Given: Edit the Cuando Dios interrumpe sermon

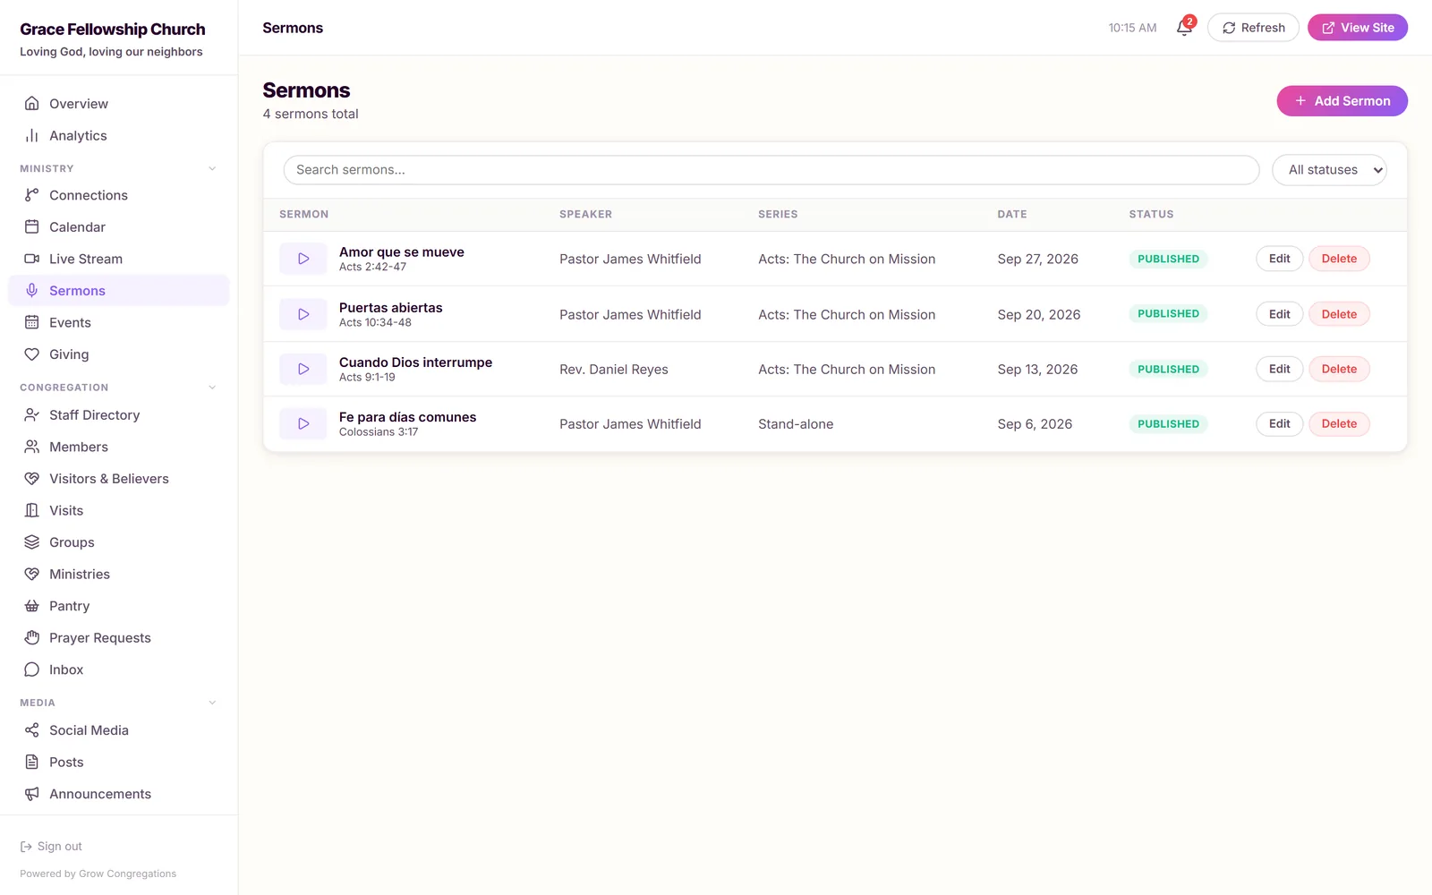Looking at the screenshot, I should (x=1279, y=369).
